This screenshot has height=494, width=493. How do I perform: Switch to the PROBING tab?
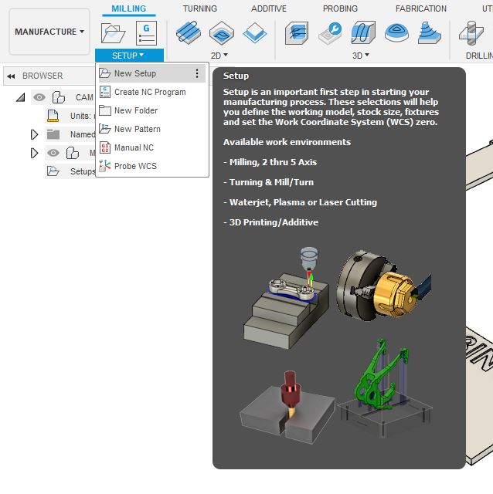tap(340, 8)
